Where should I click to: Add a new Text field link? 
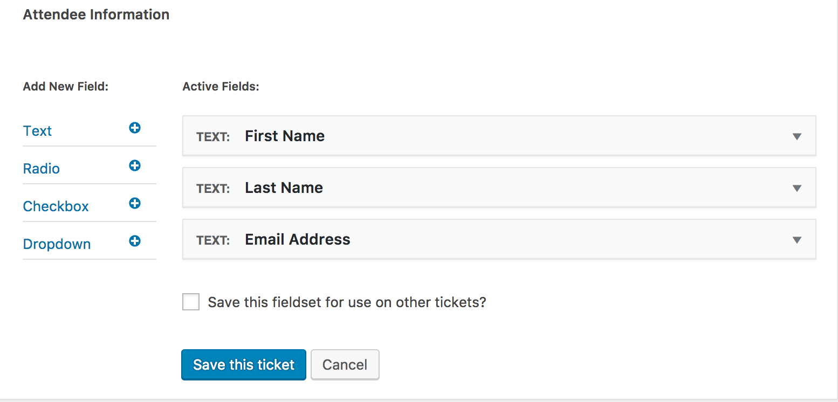(37, 131)
